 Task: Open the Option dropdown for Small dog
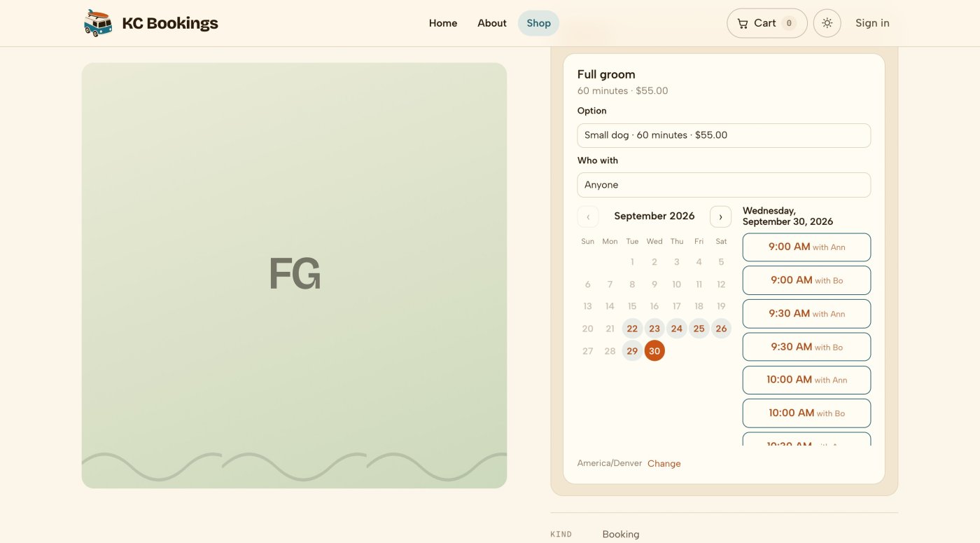point(724,135)
